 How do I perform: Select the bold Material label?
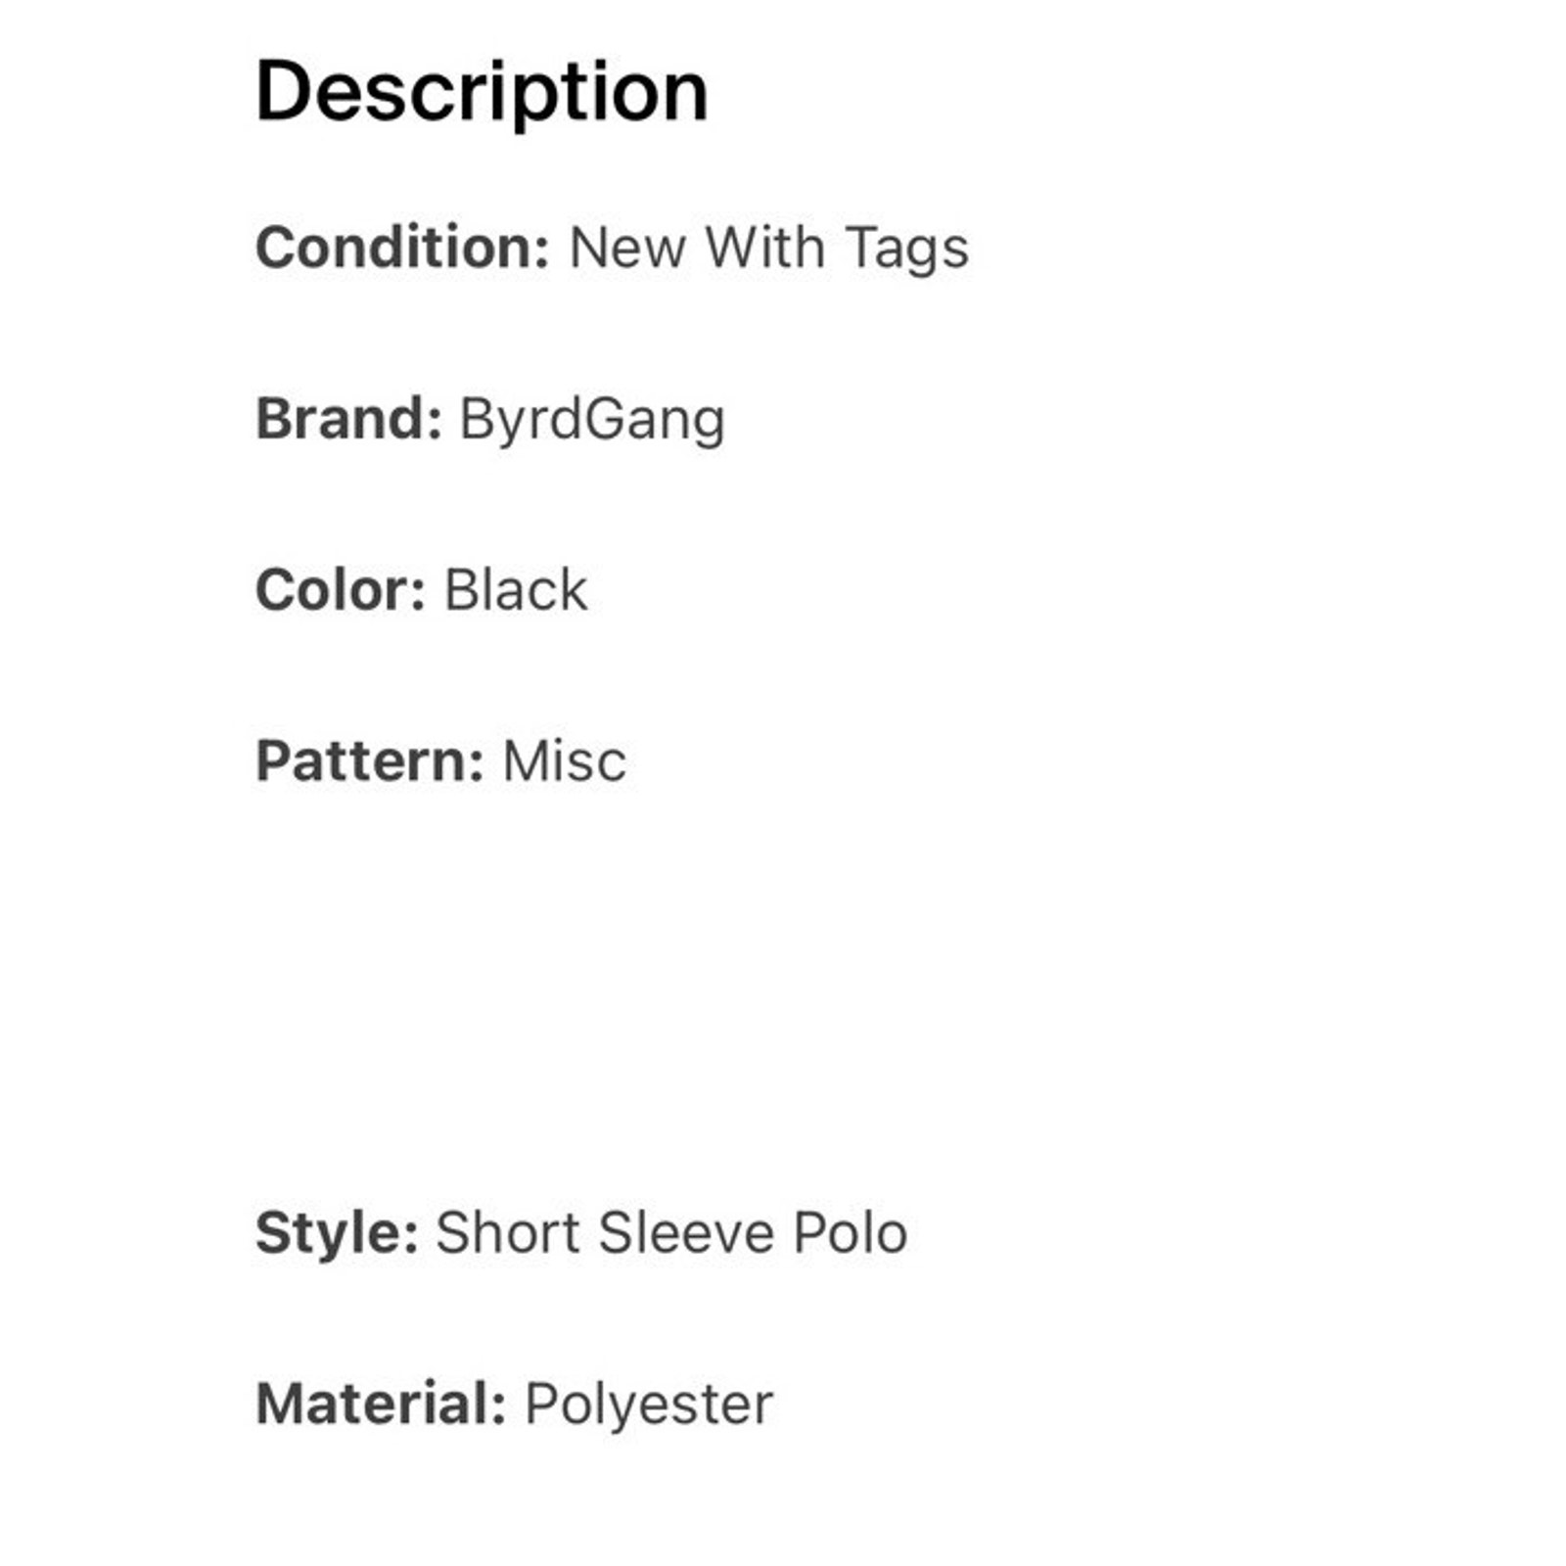coord(381,1404)
